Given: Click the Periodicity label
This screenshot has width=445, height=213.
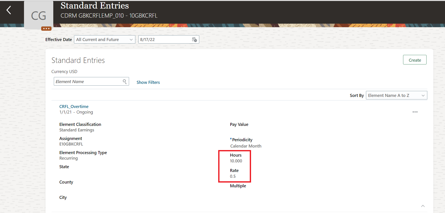Looking at the screenshot, I should point(242,140).
